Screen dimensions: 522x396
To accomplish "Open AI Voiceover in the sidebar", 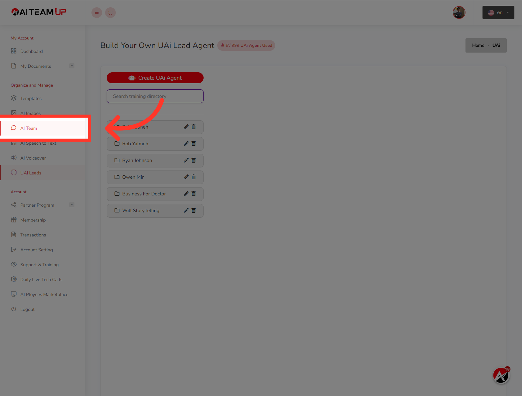I will 43,158.
